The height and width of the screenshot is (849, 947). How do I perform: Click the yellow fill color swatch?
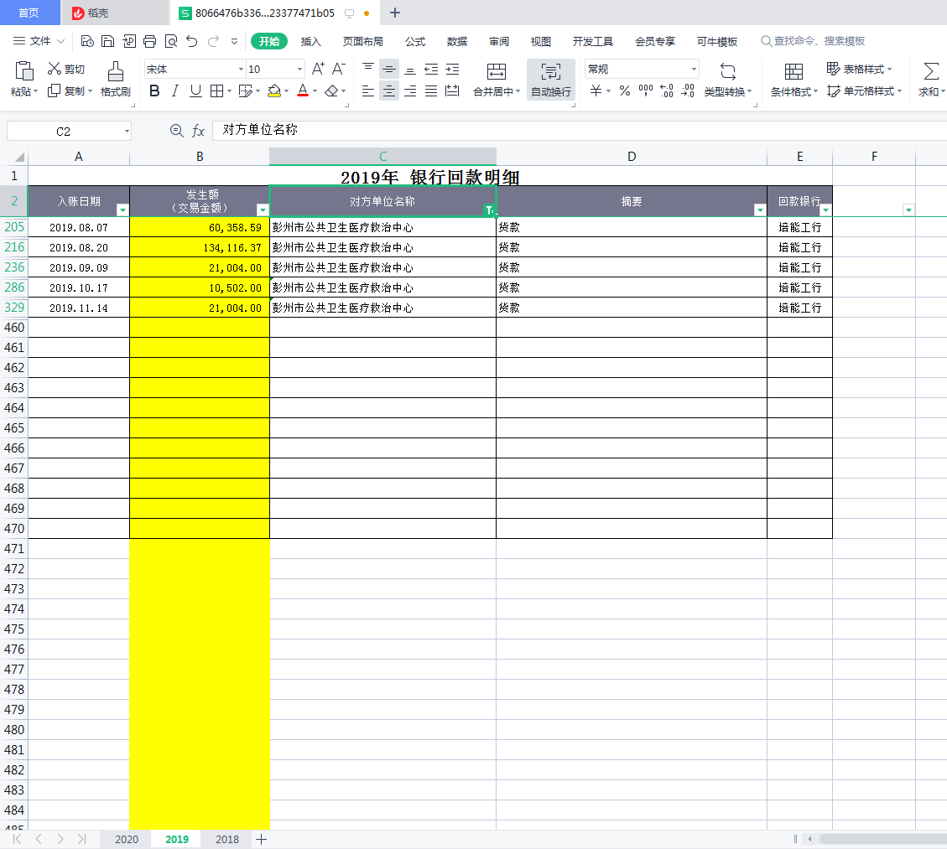tap(274, 91)
